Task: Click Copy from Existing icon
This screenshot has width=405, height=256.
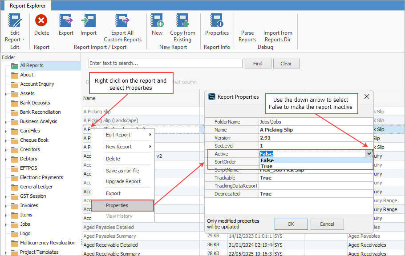Action: (x=182, y=20)
